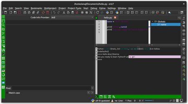188x104 pixels.
Task: Open the Help menu
Action: pos(131,8)
